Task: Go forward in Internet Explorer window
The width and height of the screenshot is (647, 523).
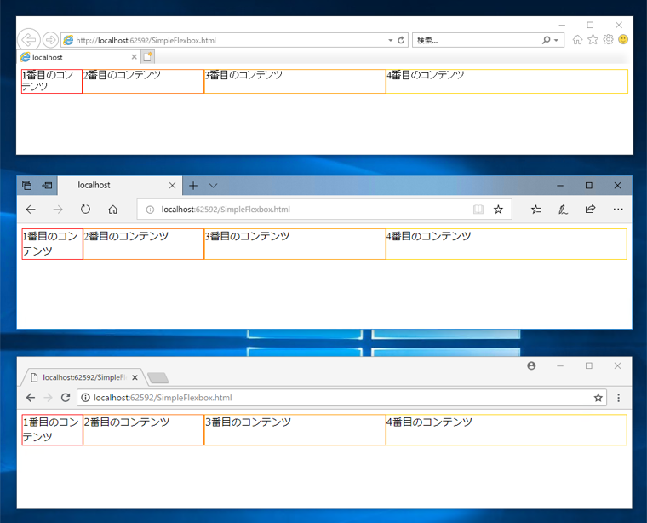Action: coord(50,40)
